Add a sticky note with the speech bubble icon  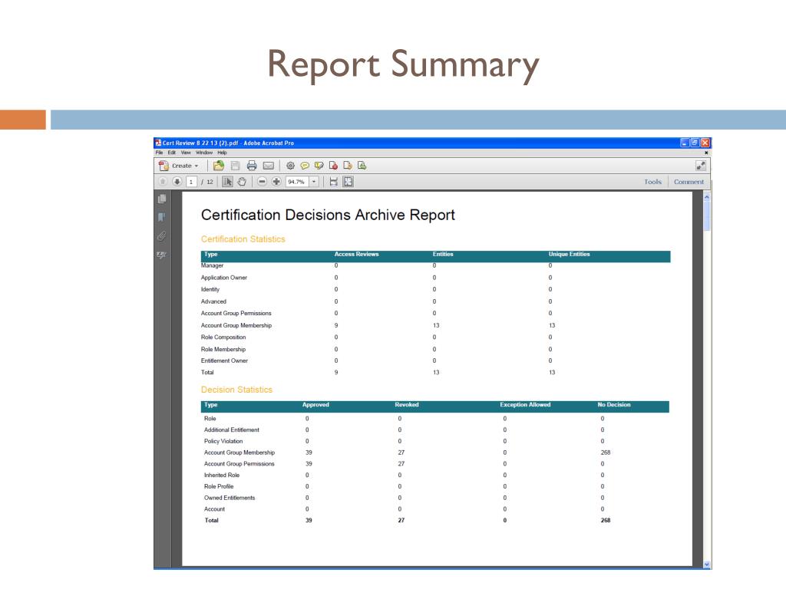304,166
